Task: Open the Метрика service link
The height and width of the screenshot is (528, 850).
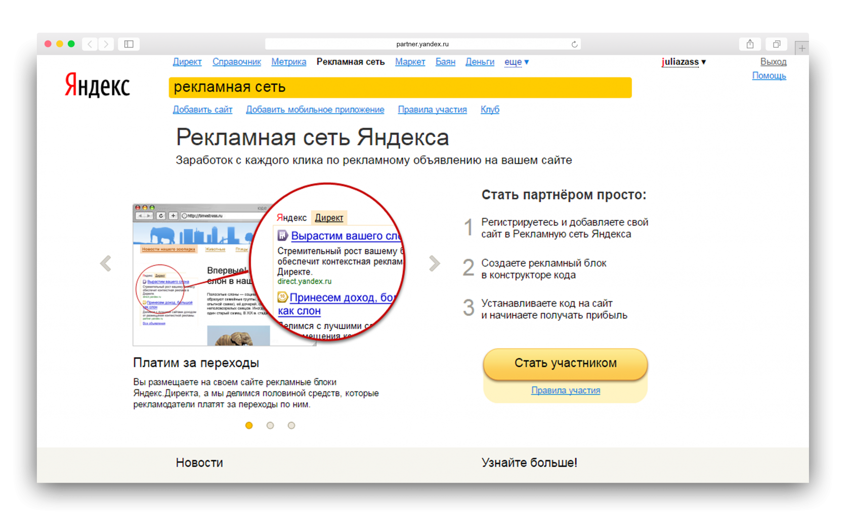Action: [x=288, y=62]
